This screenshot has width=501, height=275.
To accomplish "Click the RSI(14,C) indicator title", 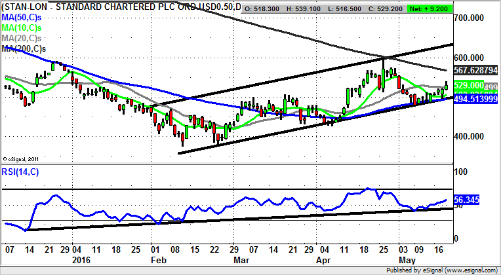I will tap(24, 172).
